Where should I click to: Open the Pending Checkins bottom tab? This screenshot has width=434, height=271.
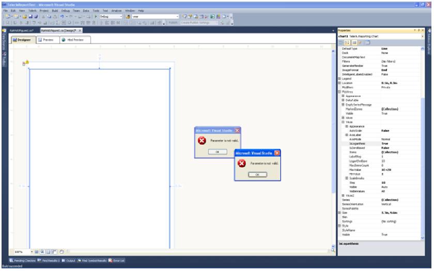[x=23, y=261]
